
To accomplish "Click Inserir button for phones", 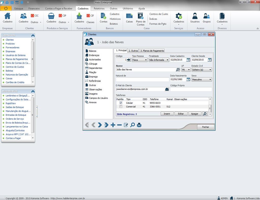I will point(167,114).
